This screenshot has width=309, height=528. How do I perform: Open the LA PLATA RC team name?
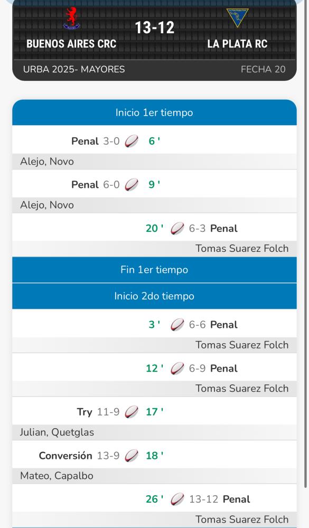(238, 44)
